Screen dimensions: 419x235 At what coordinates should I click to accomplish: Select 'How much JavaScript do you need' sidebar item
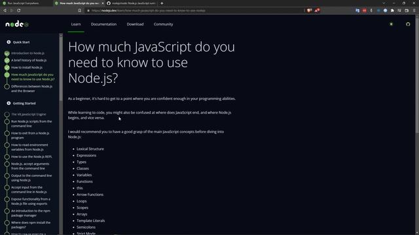tap(33, 77)
